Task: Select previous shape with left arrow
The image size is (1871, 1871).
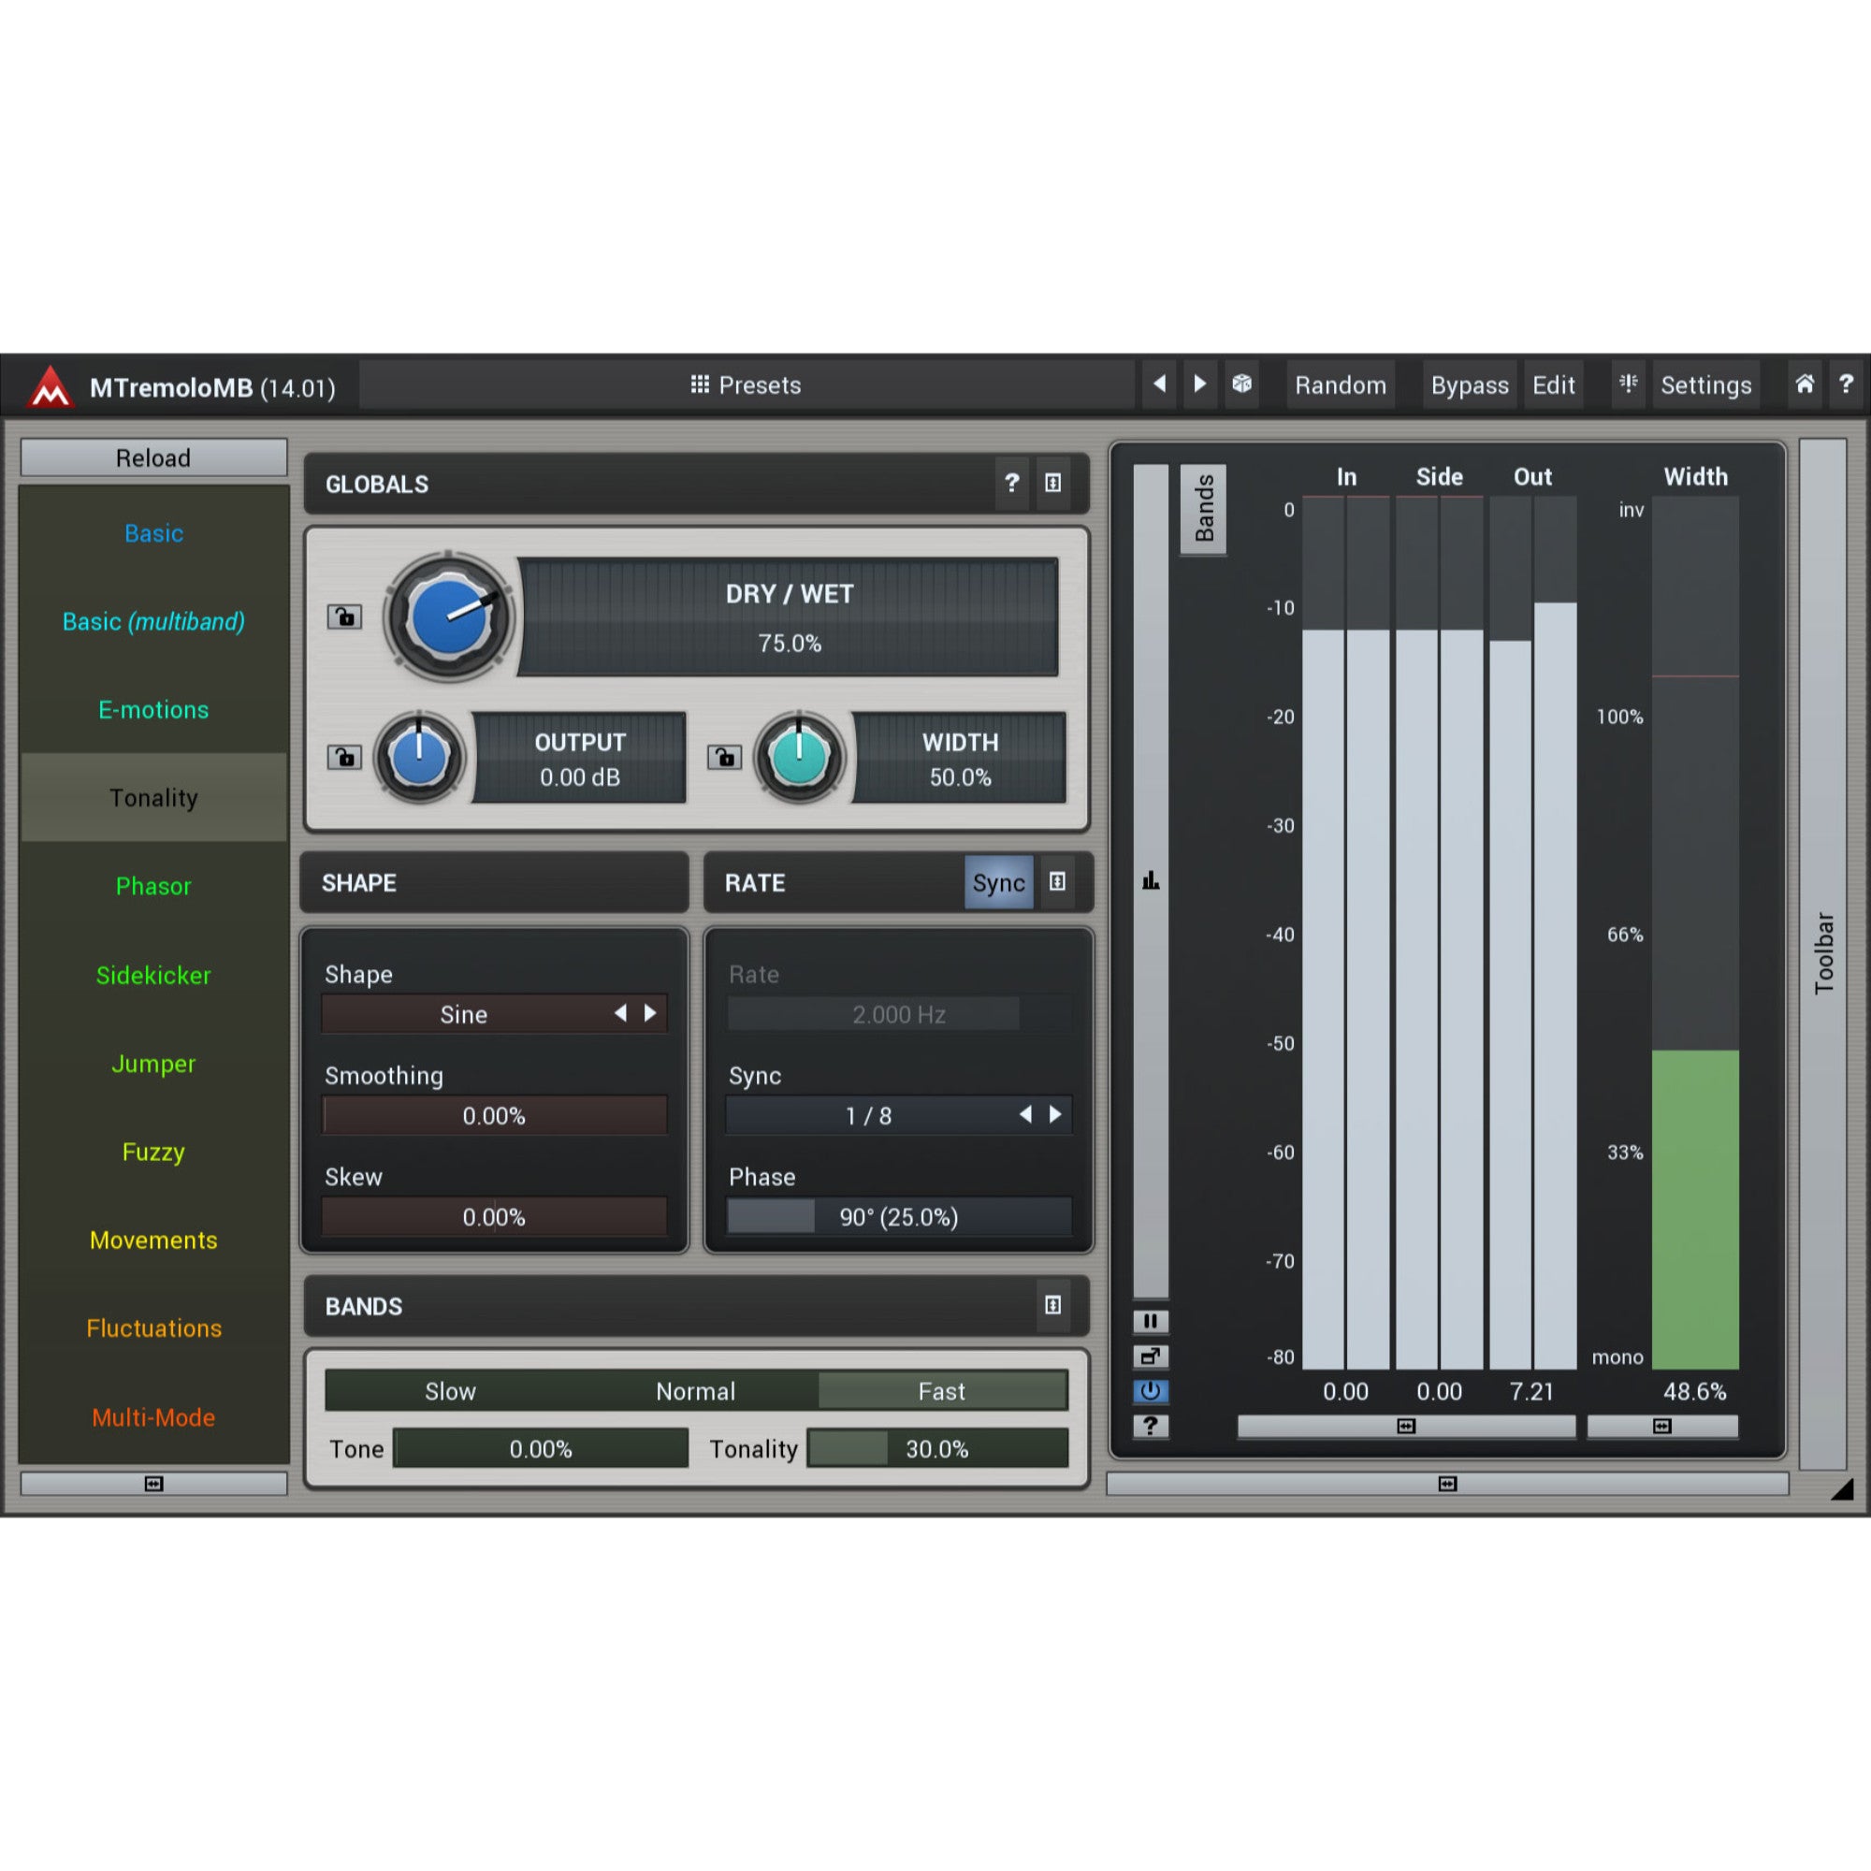Action: (x=621, y=1013)
